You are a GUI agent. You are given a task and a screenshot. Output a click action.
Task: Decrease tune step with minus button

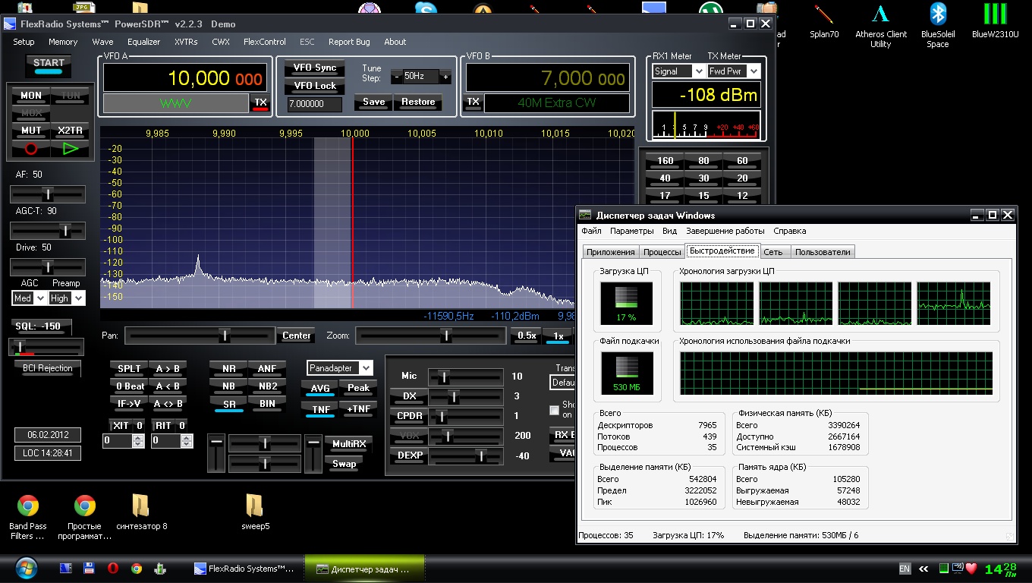[x=397, y=77]
